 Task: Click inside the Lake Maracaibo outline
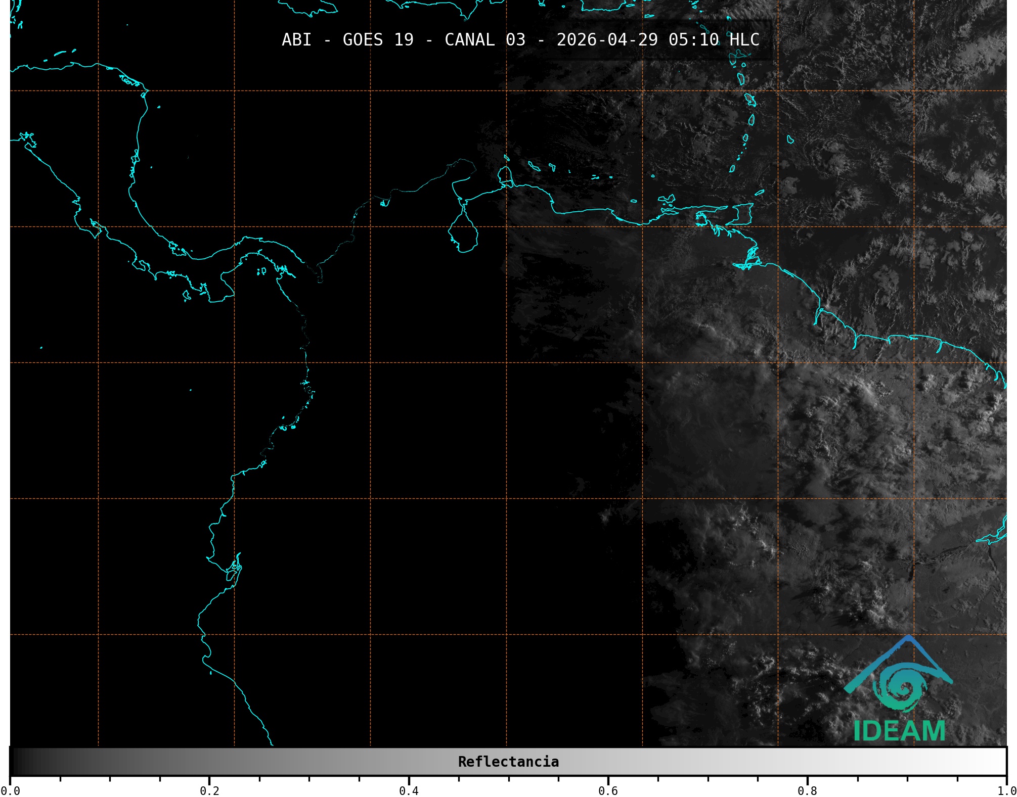coord(463,234)
